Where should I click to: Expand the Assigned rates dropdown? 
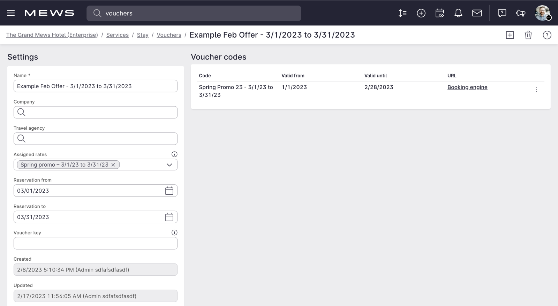[169, 165]
